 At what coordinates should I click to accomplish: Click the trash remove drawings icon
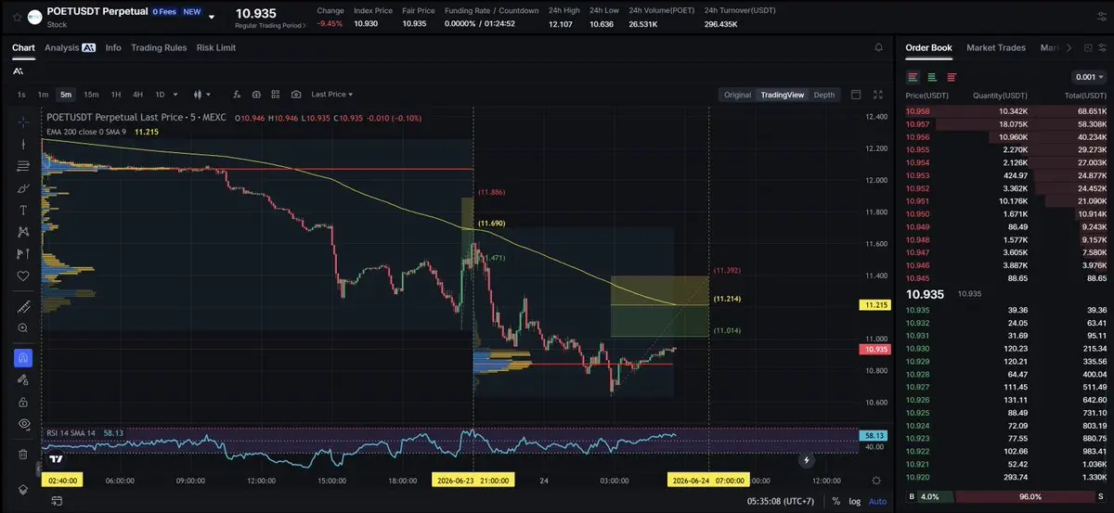coord(23,455)
